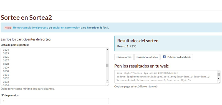Select participant line 3124

click(6, 50)
